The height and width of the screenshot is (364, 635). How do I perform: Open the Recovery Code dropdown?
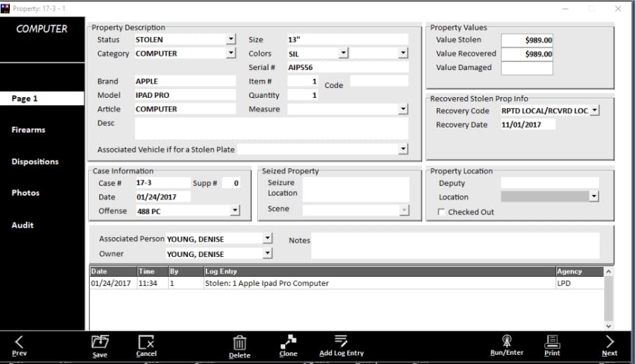pos(594,110)
